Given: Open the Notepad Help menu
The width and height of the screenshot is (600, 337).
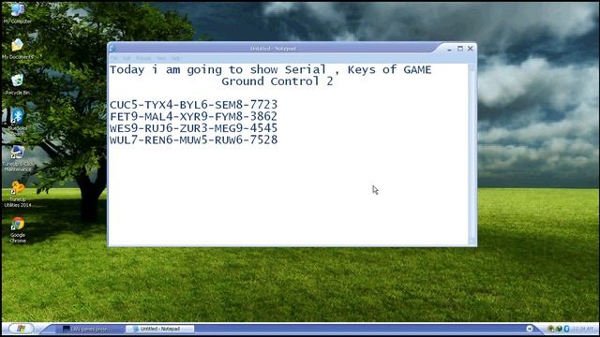Looking at the screenshot, I should coord(175,58).
